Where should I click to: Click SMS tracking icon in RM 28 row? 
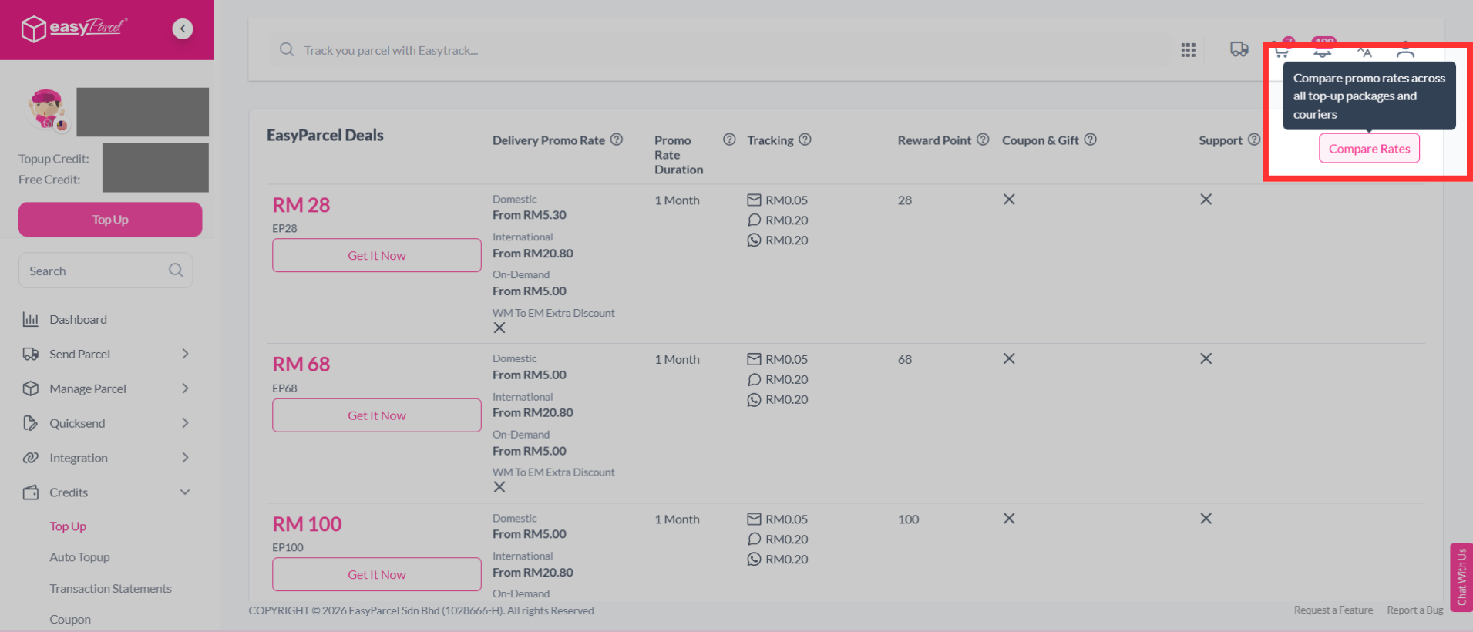point(754,220)
